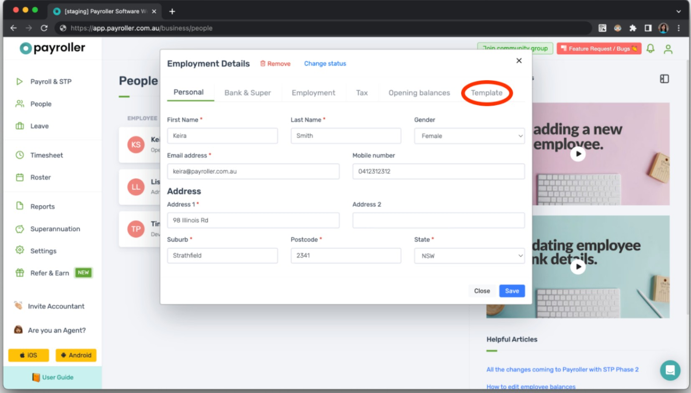Image resolution: width=691 pixels, height=393 pixels.
Task: Open the Gender dropdown
Action: pos(469,136)
